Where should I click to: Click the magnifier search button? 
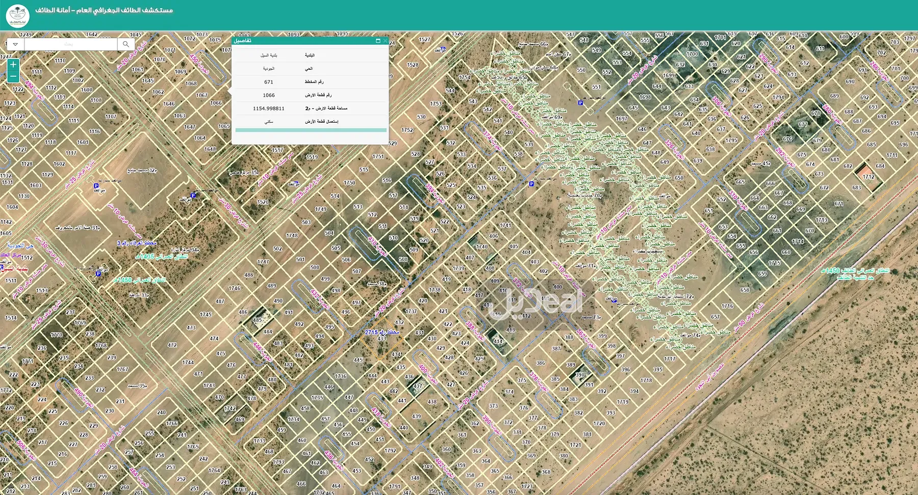coord(126,44)
